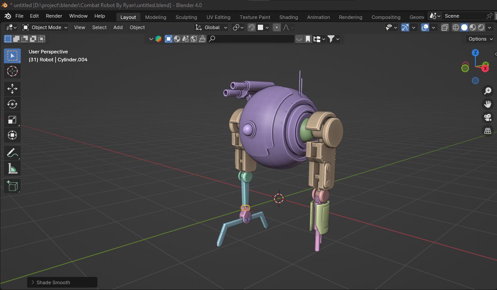The image size is (497, 290).
Task: Select the Measure tool
Action: pyautogui.click(x=12, y=169)
